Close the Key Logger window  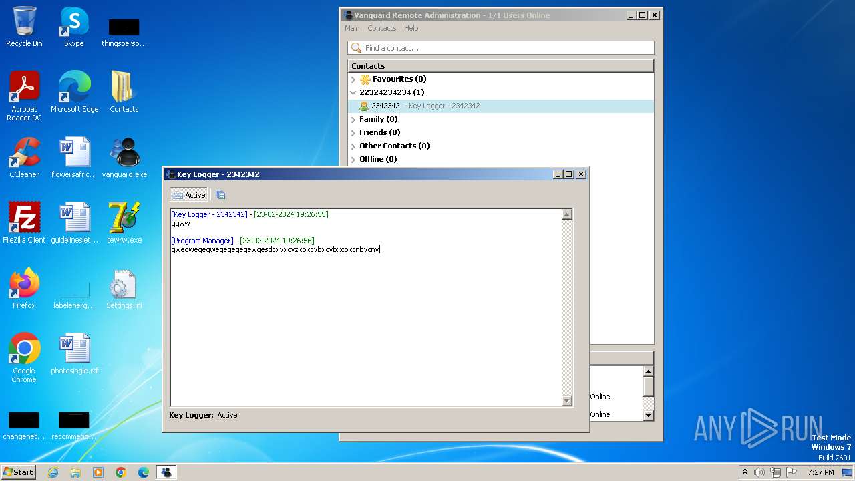(581, 174)
